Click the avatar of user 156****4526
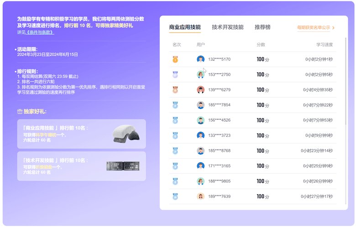 point(200,120)
